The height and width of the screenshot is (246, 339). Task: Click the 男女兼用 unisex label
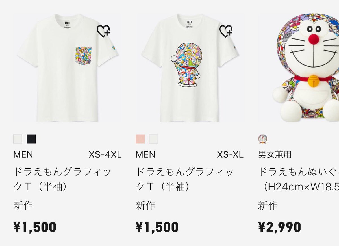(275, 154)
